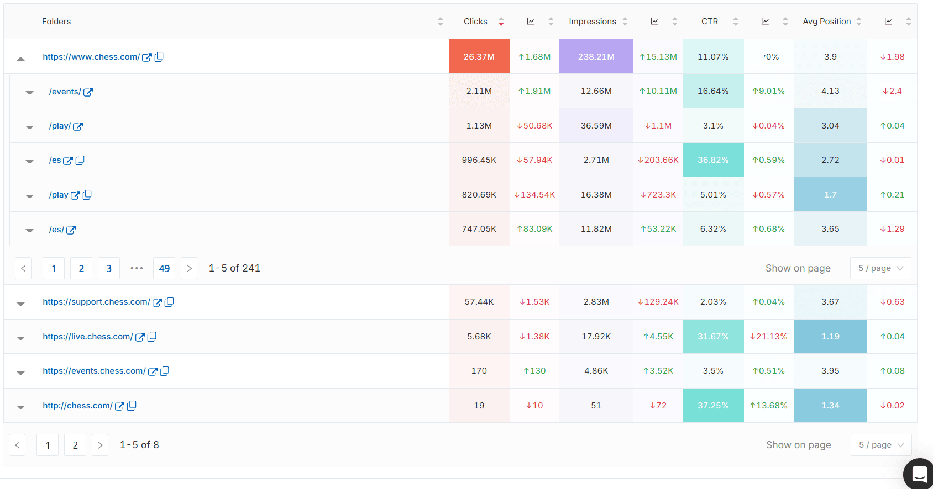Open the bottom 5 / page dropdown
This screenshot has width=933, height=489.
coord(881,445)
